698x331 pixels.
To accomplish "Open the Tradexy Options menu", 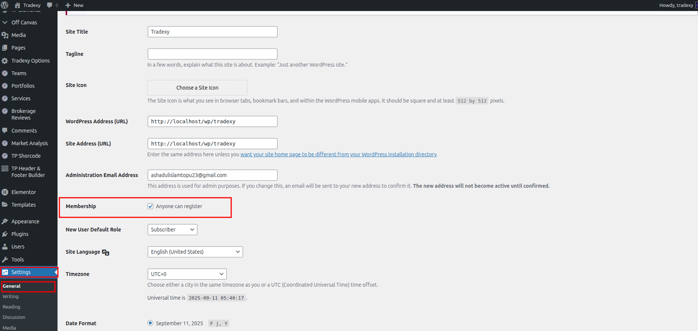I will point(31,61).
